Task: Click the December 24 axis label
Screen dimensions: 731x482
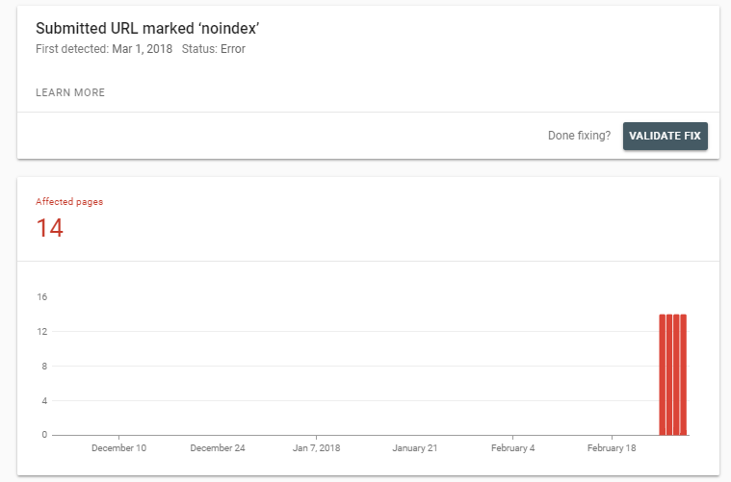Action: click(x=218, y=448)
